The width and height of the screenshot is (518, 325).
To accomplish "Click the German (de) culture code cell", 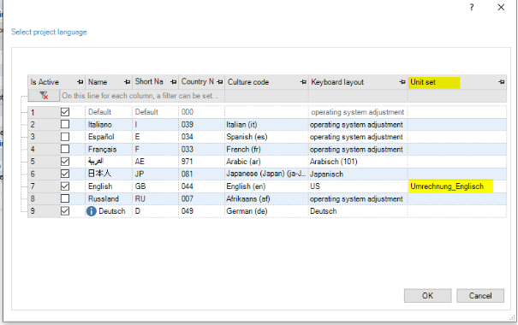I will (x=266, y=211).
